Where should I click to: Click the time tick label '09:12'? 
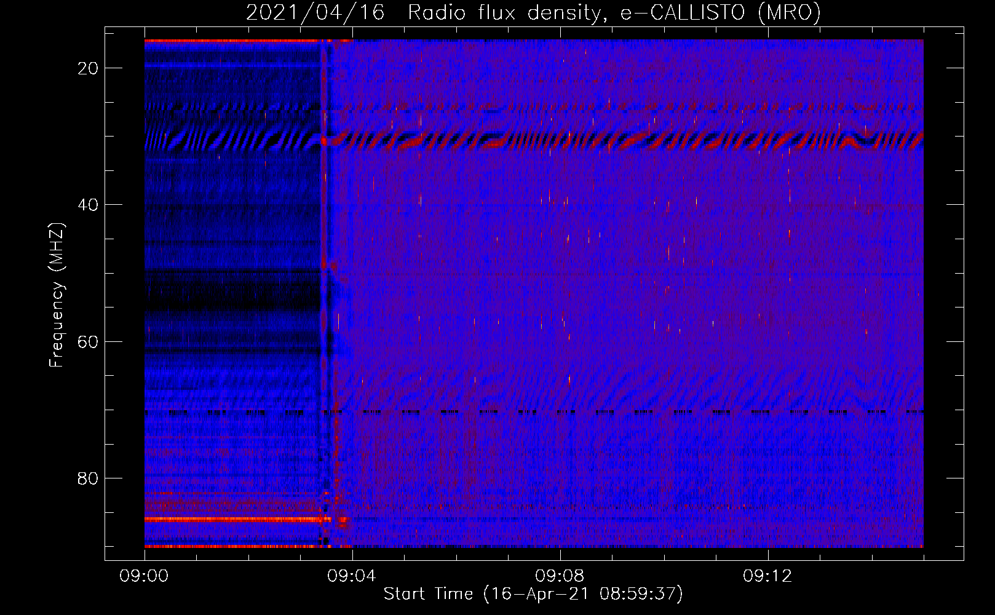click(x=767, y=576)
